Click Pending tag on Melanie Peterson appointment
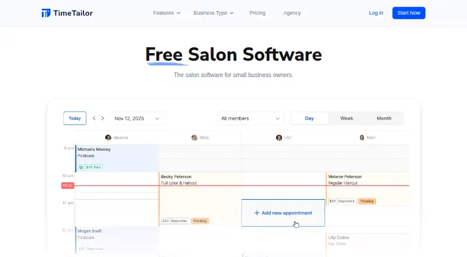 (x=367, y=202)
